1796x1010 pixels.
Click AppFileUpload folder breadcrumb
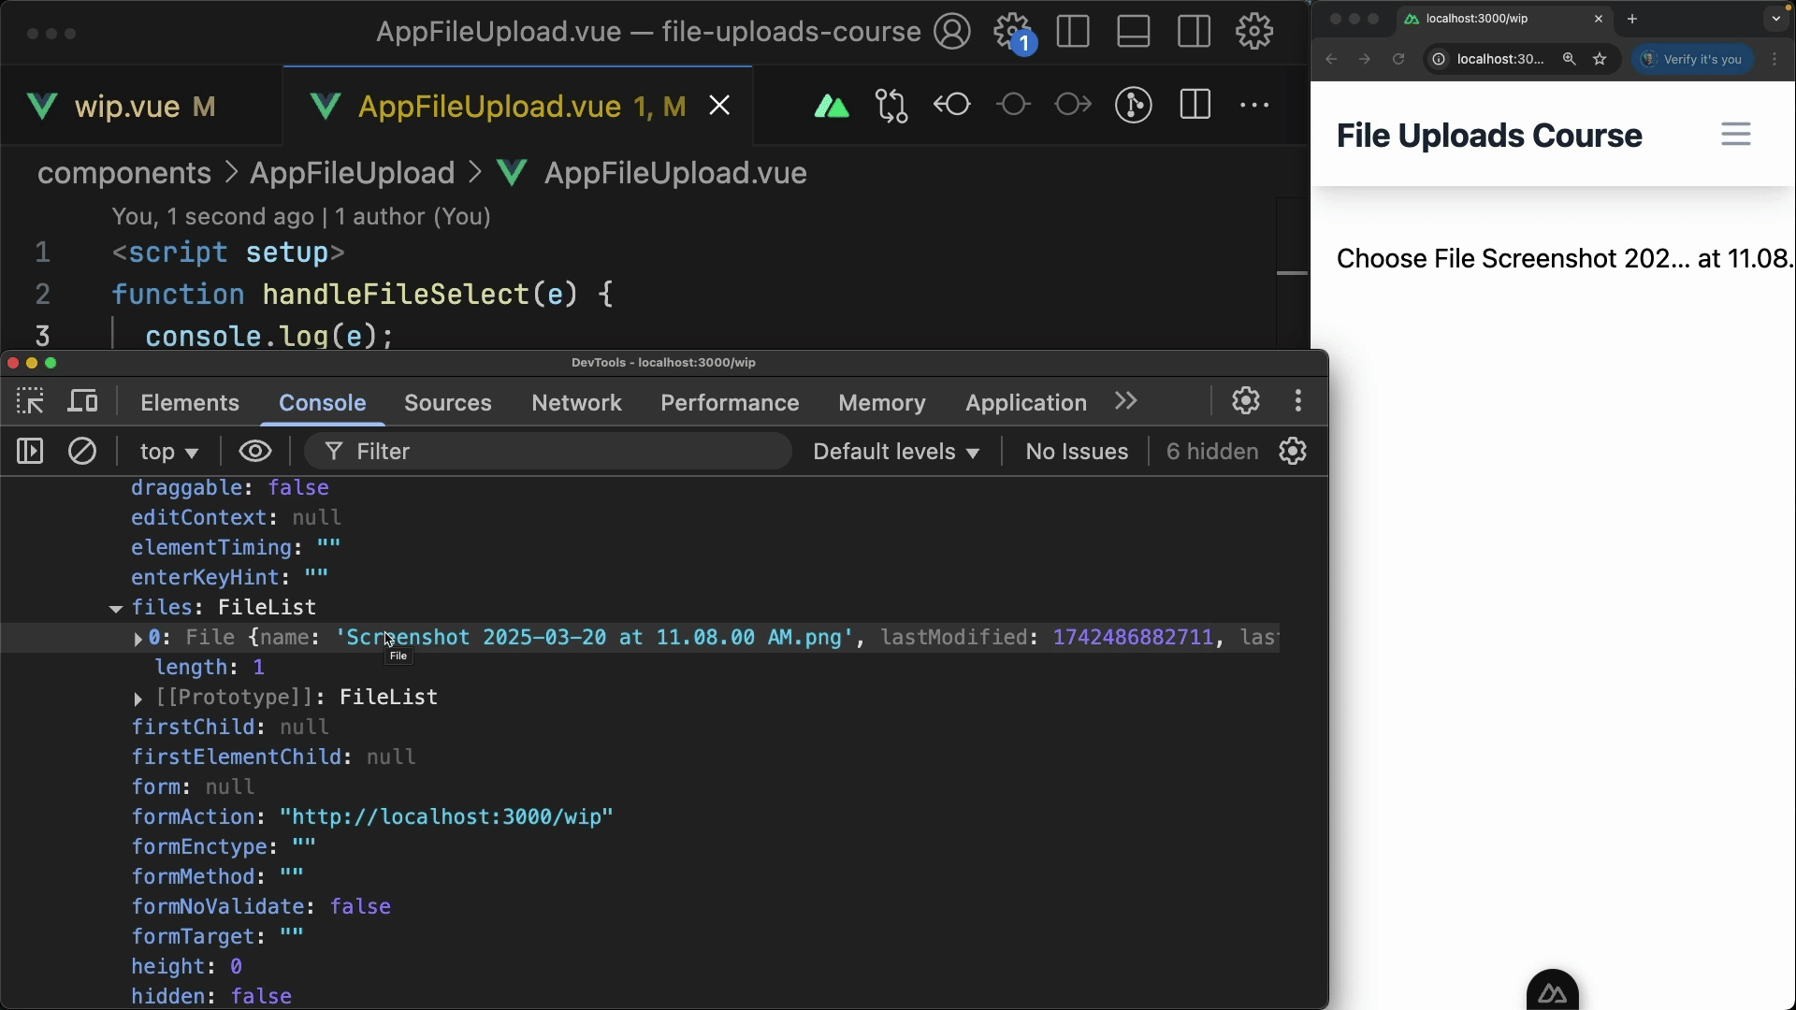click(352, 173)
